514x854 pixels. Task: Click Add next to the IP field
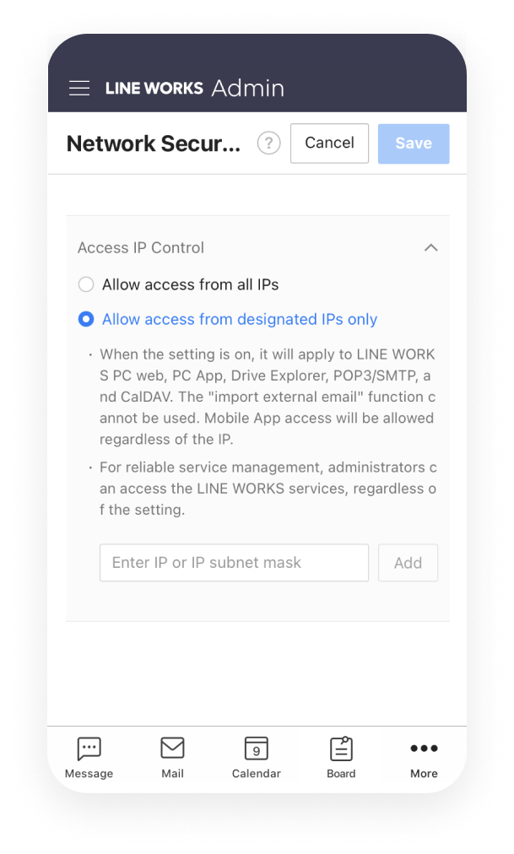(408, 563)
